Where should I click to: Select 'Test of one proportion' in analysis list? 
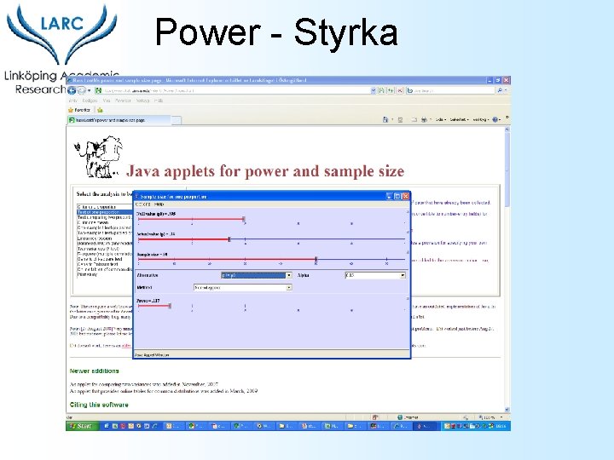105,212
